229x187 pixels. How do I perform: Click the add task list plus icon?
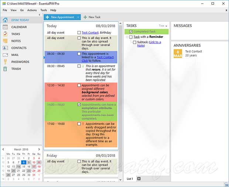pos(139,179)
